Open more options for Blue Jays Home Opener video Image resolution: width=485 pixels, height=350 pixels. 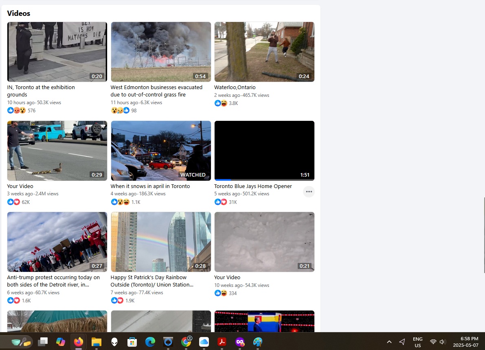309,192
